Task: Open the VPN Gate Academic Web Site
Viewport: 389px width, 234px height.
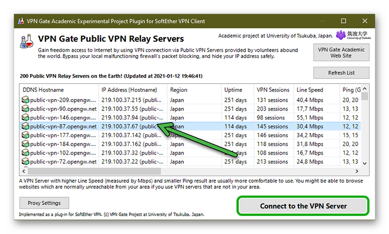Action: coord(341,52)
